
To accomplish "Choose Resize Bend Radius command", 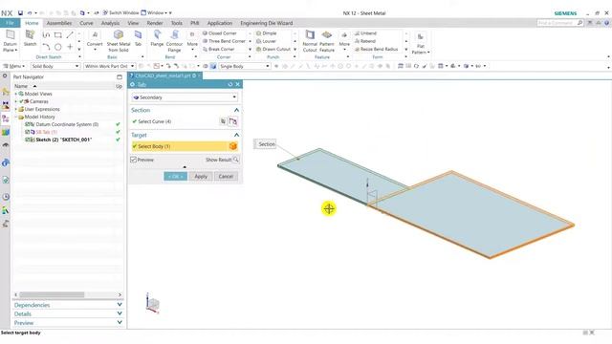I will tap(376, 49).
